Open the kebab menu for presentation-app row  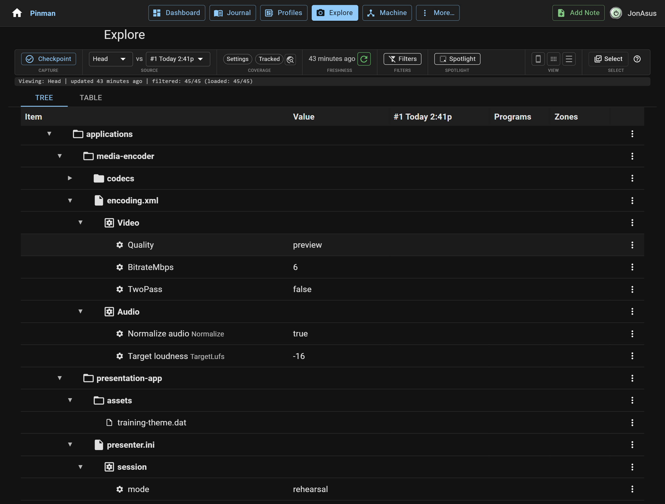[632, 378]
